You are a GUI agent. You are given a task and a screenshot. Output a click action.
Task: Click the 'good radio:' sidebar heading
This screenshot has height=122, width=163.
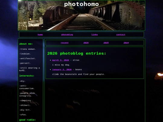tap(27, 120)
